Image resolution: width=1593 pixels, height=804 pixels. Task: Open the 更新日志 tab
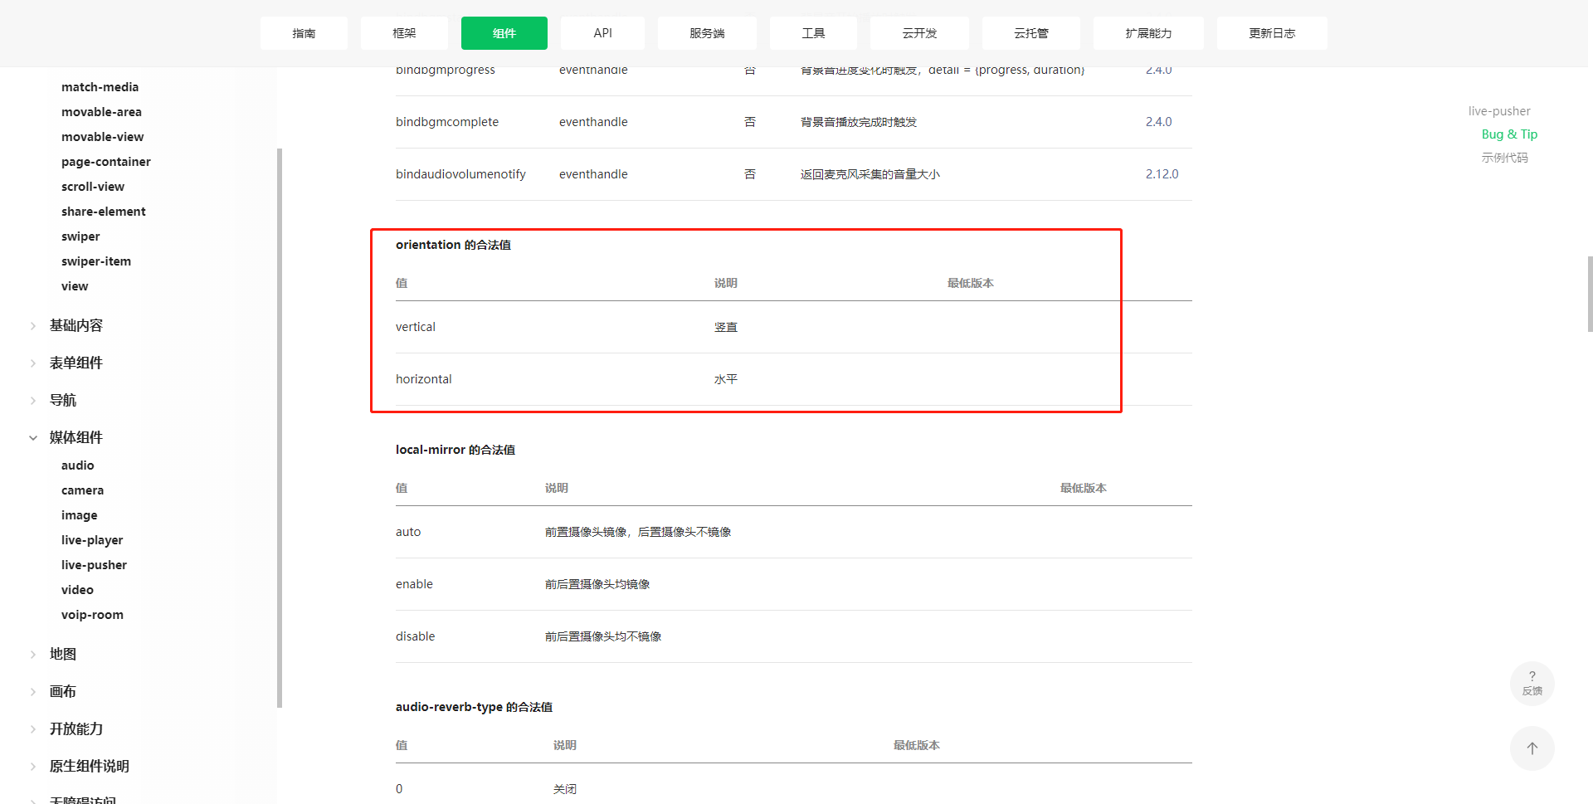(x=1272, y=33)
